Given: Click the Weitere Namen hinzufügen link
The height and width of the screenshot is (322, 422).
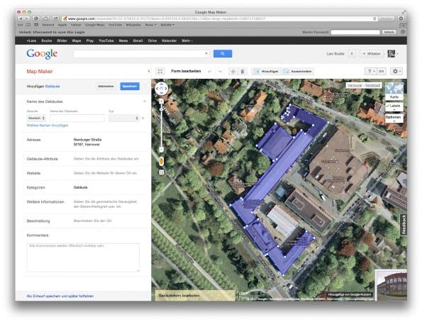Looking at the screenshot, I should (48, 126).
